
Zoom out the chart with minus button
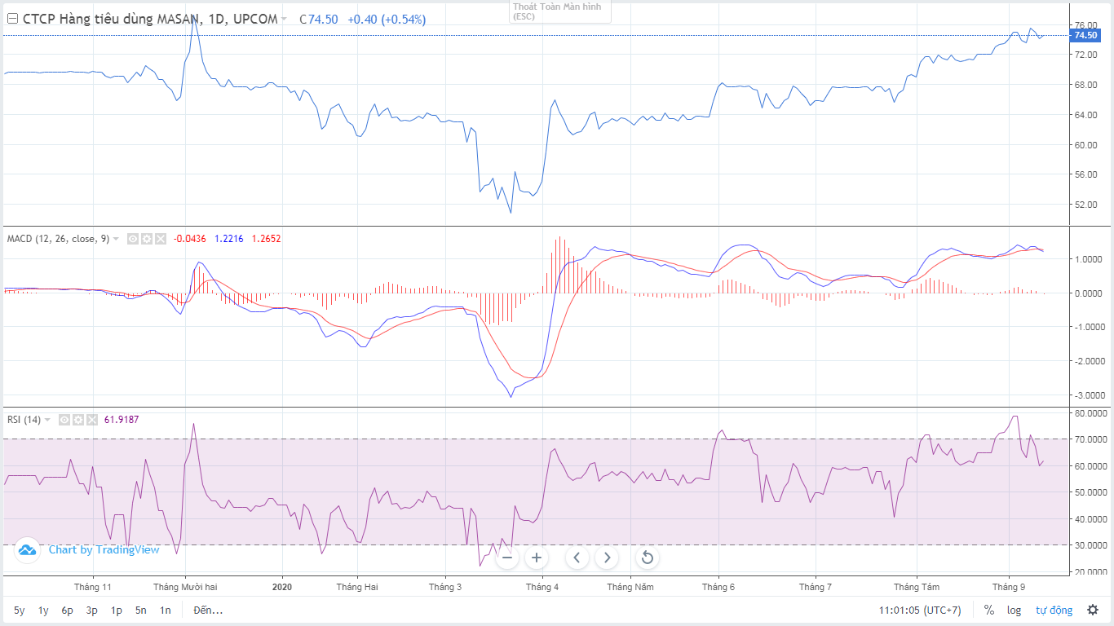click(507, 558)
